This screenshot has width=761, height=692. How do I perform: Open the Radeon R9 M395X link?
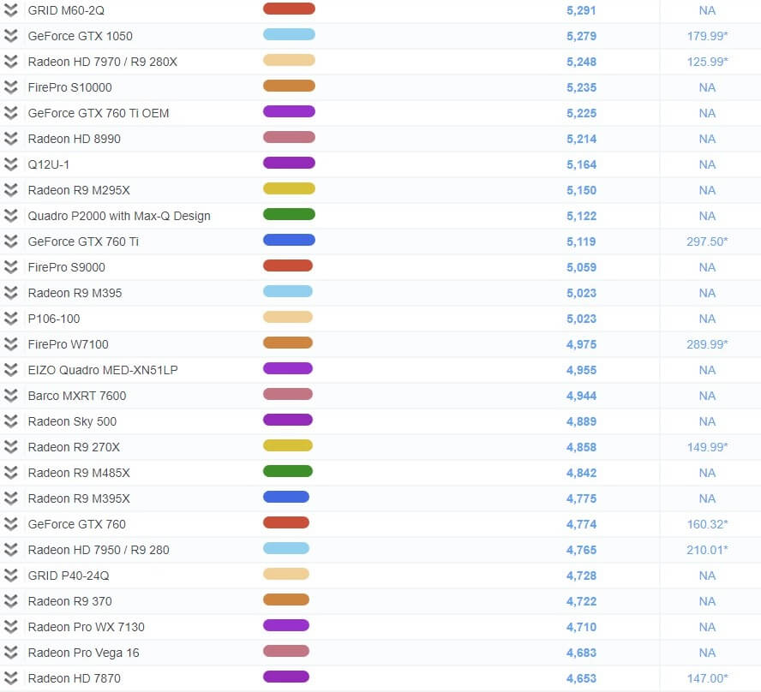(79, 498)
